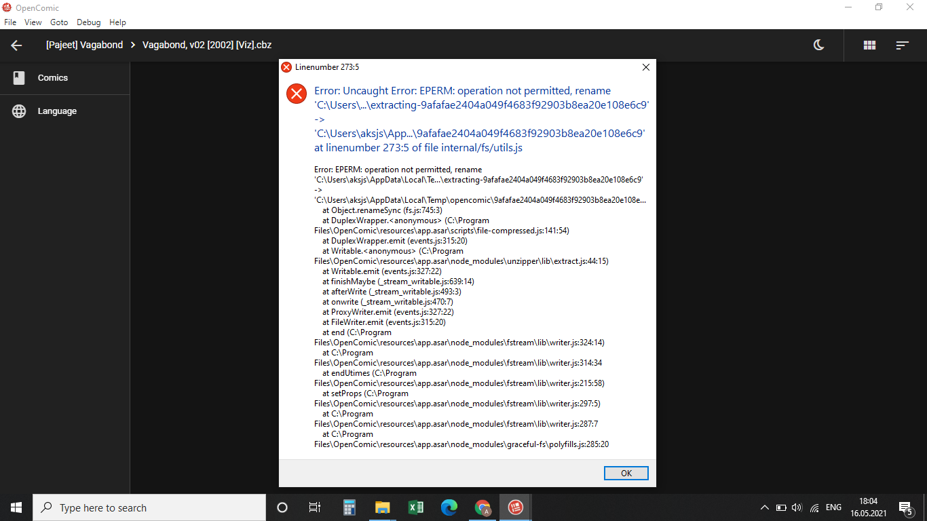Open the Goto menu
Image resolution: width=927 pixels, height=521 pixels.
point(58,22)
